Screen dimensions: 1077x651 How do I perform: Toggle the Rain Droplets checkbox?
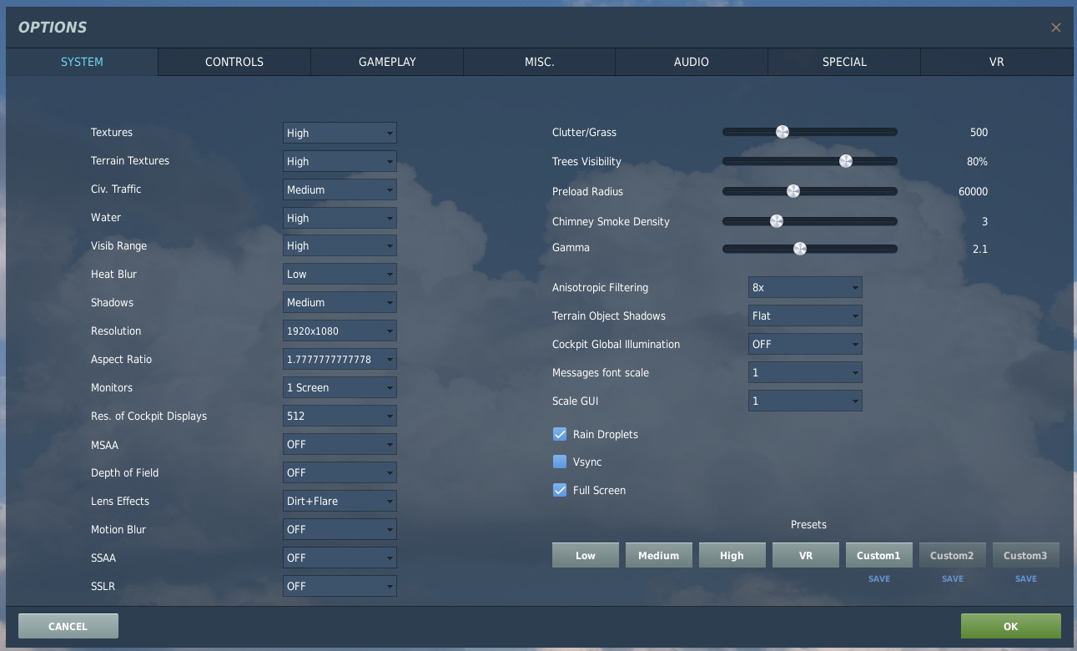[560, 434]
